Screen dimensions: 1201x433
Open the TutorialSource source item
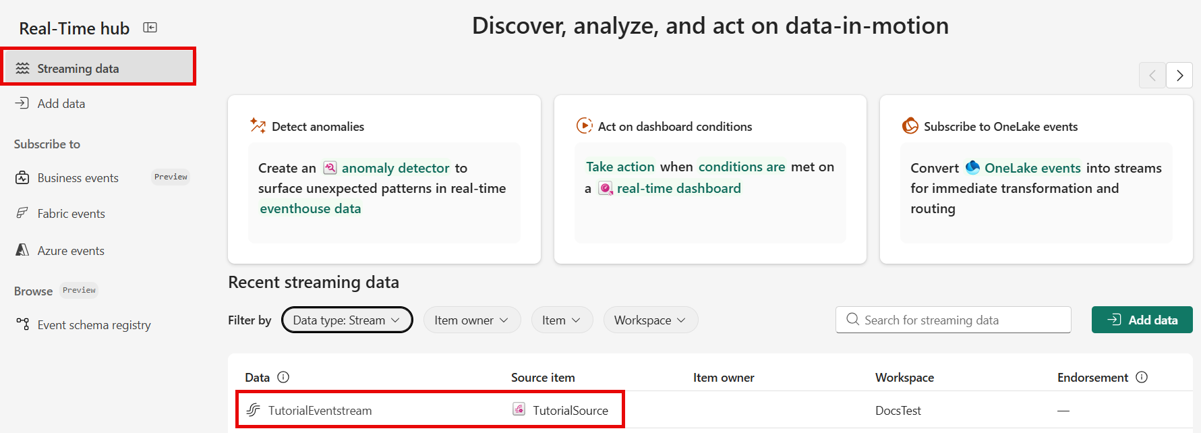click(570, 410)
